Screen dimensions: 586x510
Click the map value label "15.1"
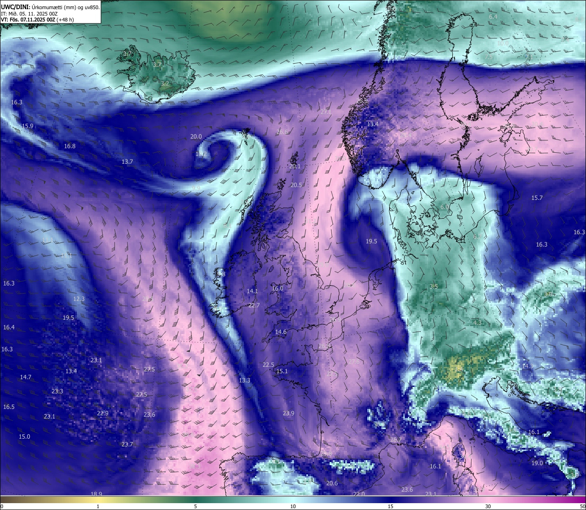(282, 371)
